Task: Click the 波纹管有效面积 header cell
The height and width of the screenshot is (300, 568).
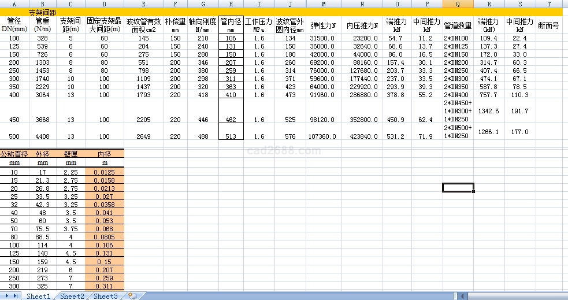Action: [143, 25]
